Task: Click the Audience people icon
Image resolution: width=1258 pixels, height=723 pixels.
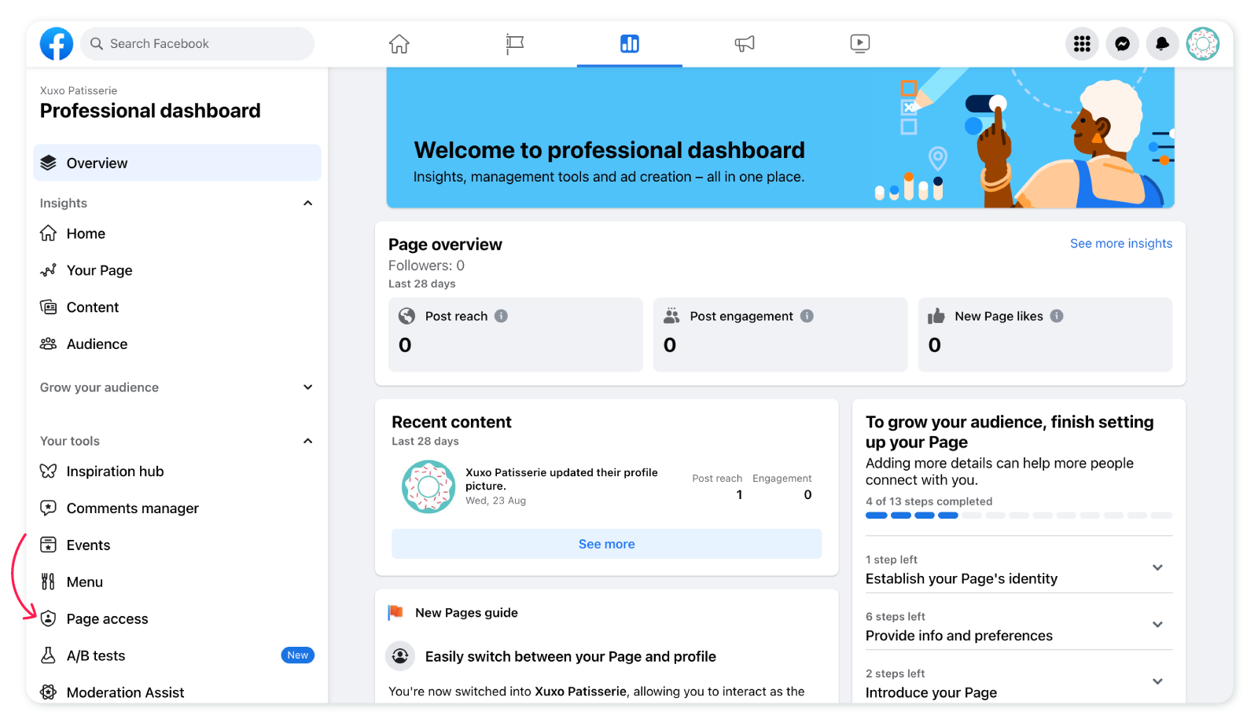Action: point(49,344)
